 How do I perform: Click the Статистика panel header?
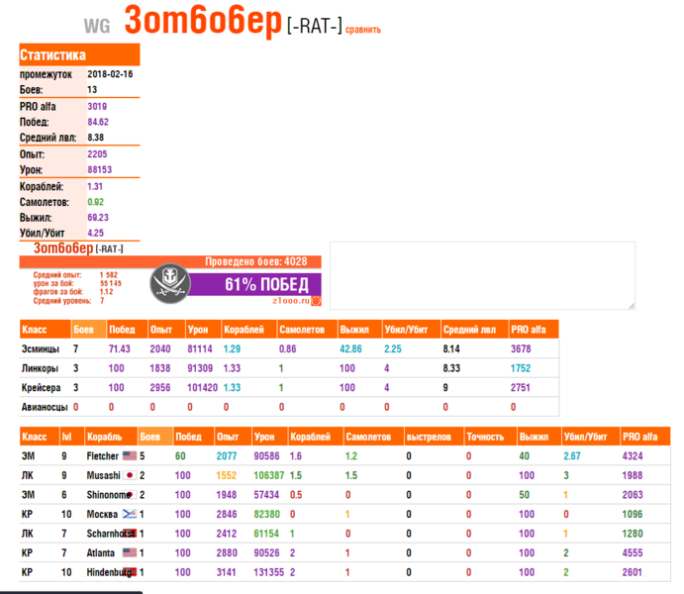(79, 54)
